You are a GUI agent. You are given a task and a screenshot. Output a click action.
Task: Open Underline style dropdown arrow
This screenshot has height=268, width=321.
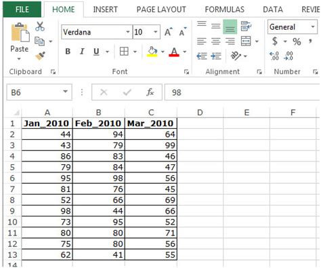(x=108, y=52)
